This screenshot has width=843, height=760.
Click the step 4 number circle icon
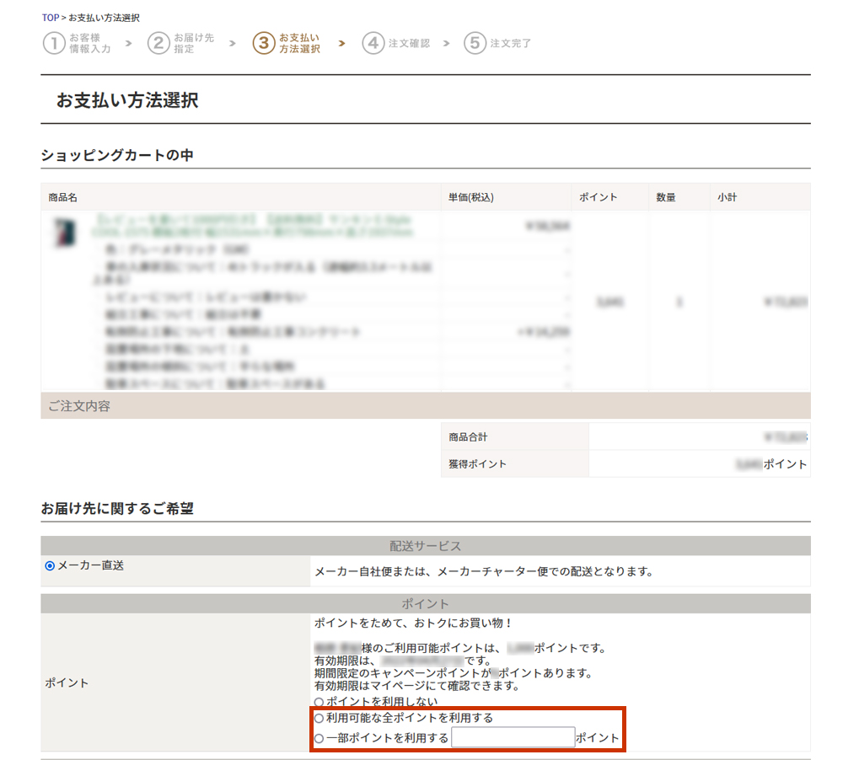(373, 43)
